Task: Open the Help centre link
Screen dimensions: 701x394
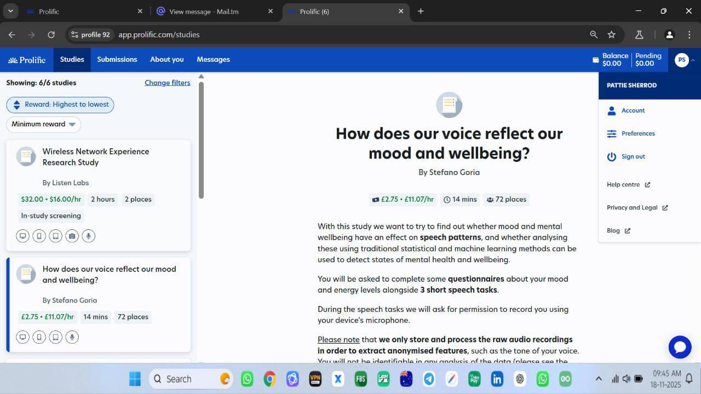Action: [x=628, y=185]
